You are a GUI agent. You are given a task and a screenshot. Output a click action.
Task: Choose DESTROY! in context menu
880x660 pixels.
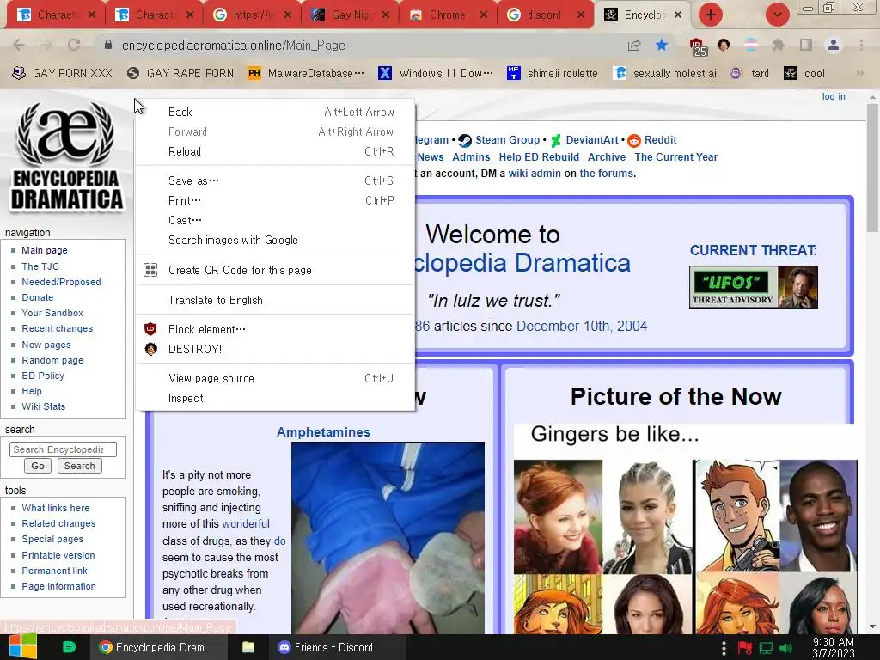point(275,349)
